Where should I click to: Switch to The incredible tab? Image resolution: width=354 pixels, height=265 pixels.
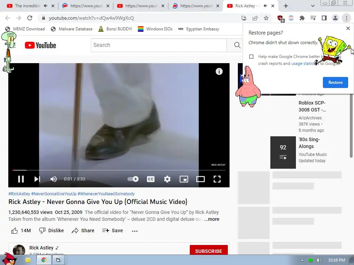28,6
